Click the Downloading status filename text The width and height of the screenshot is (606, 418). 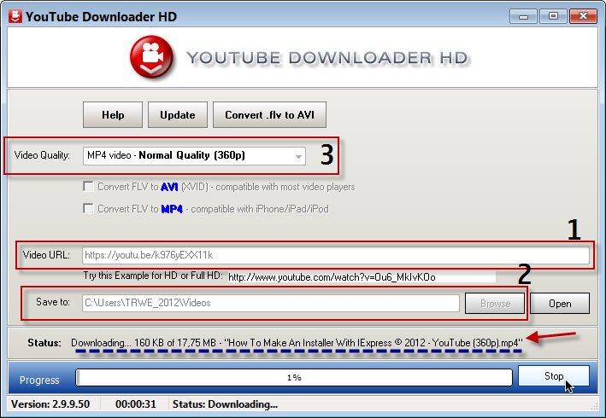click(x=297, y=342)
